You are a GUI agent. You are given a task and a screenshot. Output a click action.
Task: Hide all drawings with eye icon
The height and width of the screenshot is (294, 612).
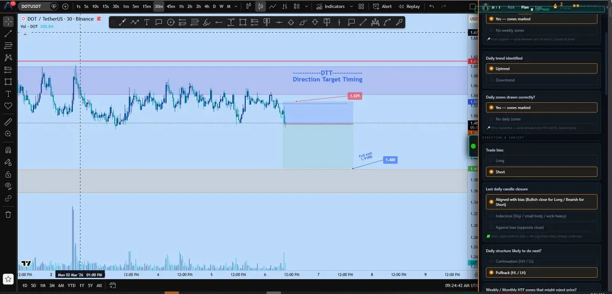[x=8, y=186]
